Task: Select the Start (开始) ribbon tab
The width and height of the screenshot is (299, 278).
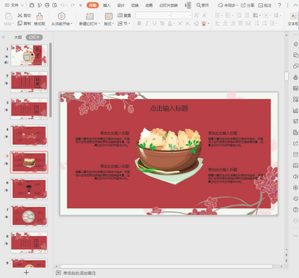Action: coord(93,5)
